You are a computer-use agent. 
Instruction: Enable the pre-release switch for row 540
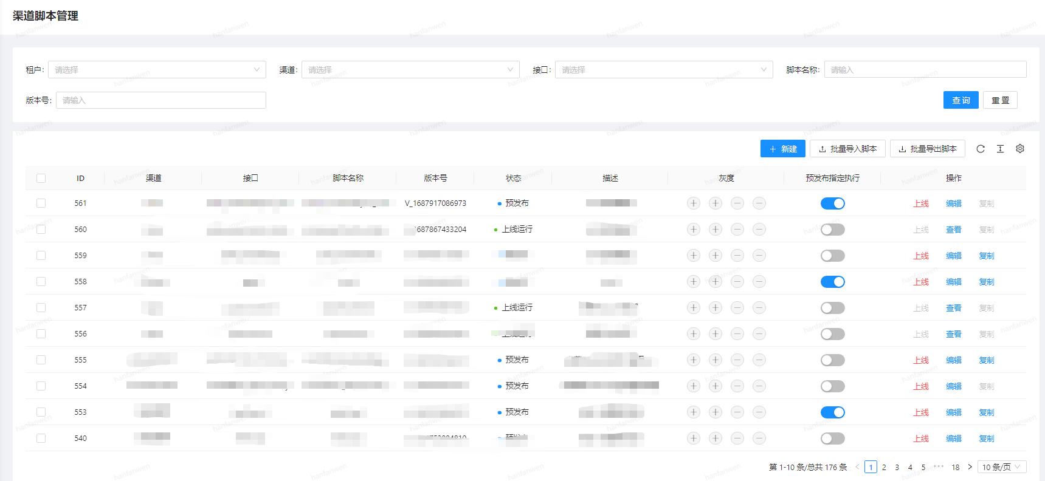point(833,438)
